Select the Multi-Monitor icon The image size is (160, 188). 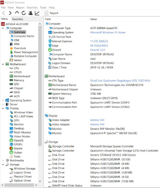tap(11, 132)
